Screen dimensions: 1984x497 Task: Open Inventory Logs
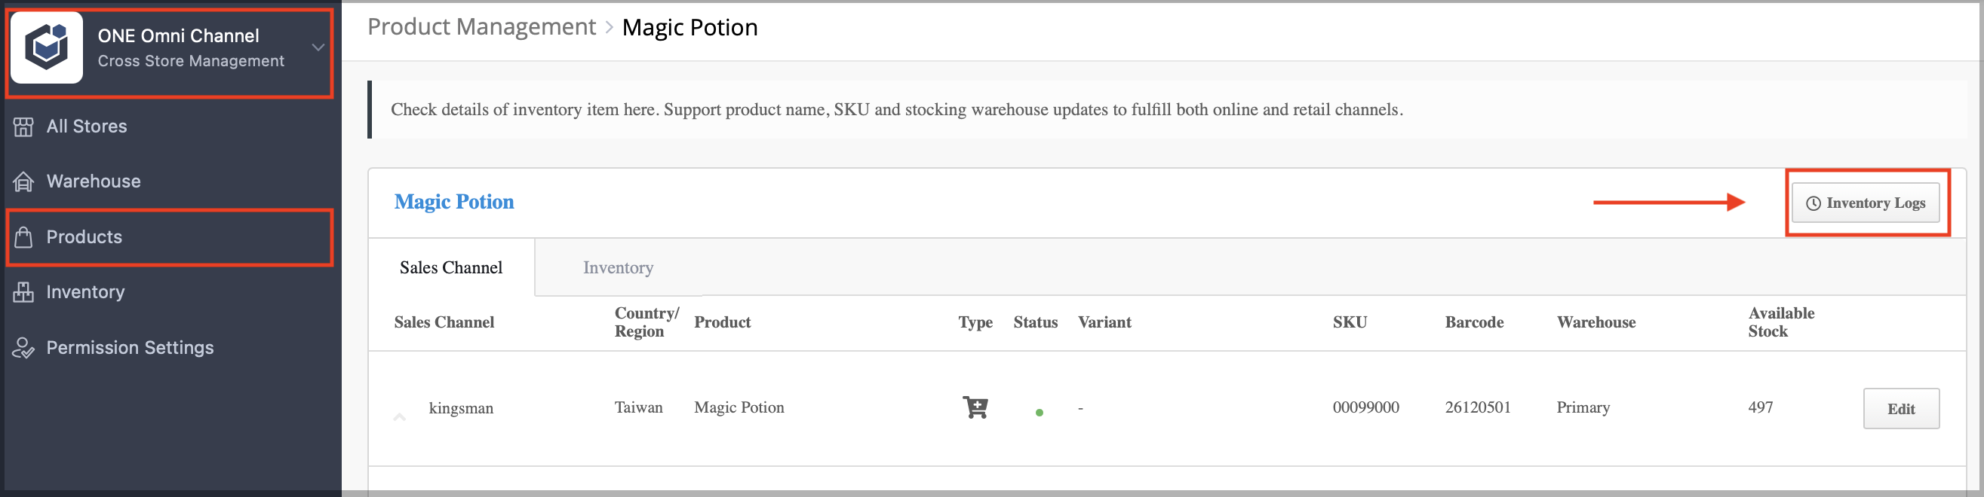[1866, 203]
